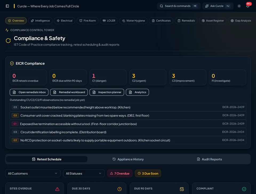The height and width of the screenshot is (194, 256).
Task: Open circuit identification labelling observation
Action: [128, 132]
